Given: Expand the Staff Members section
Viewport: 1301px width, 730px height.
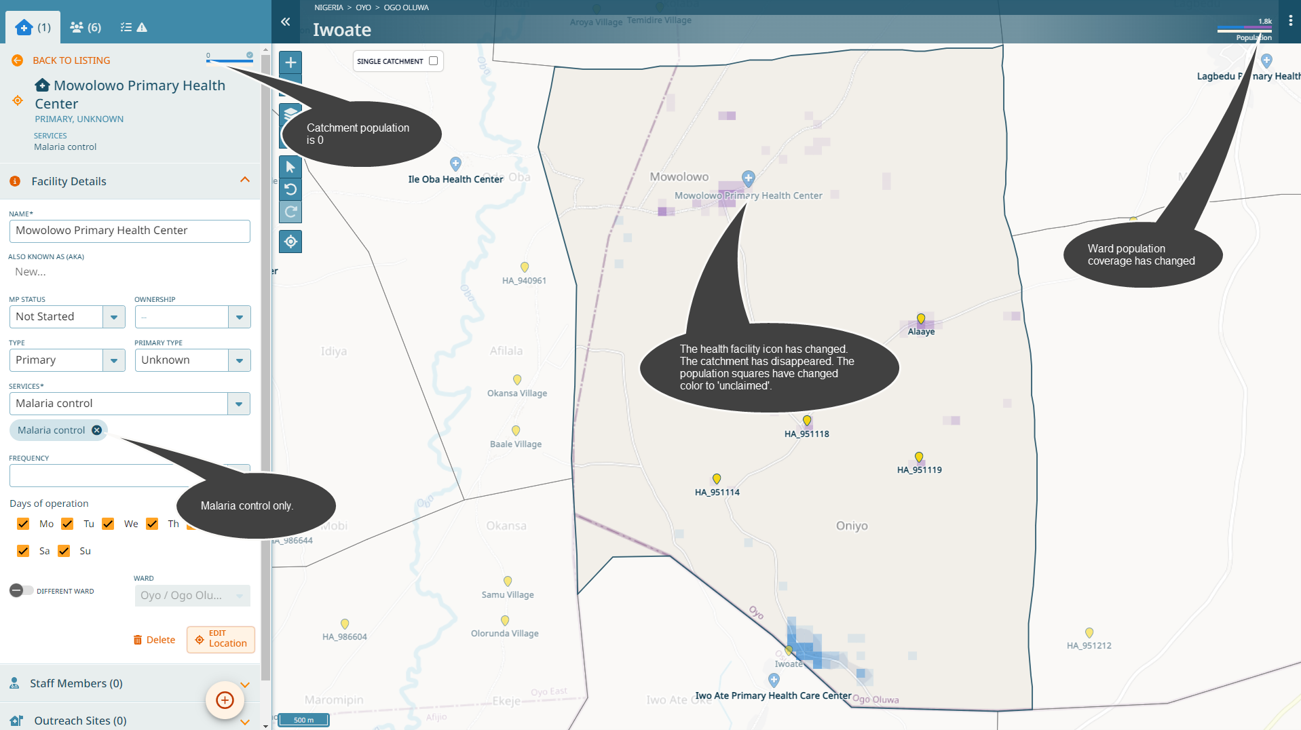Looking at the screenshot, I should point(245,685).
